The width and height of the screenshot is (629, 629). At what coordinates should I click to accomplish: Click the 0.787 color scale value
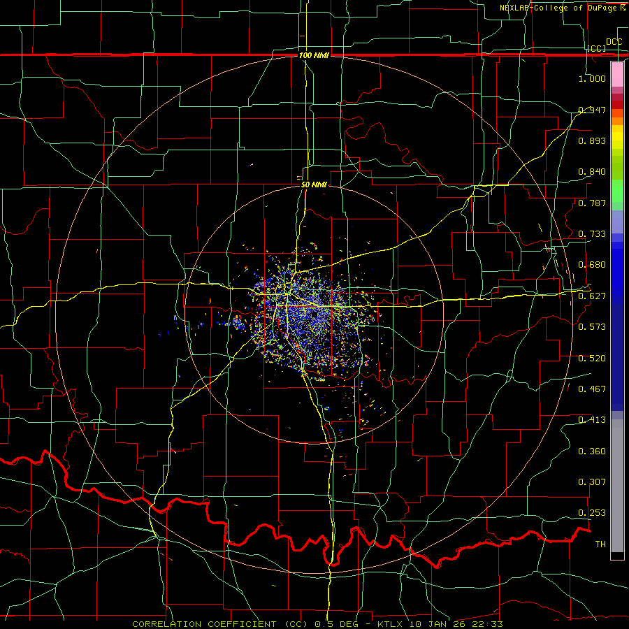pos(592,203)
